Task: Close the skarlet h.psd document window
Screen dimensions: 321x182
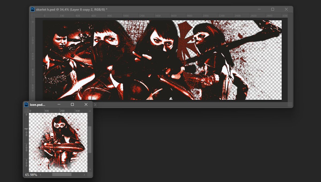Action: coord(286,9)
